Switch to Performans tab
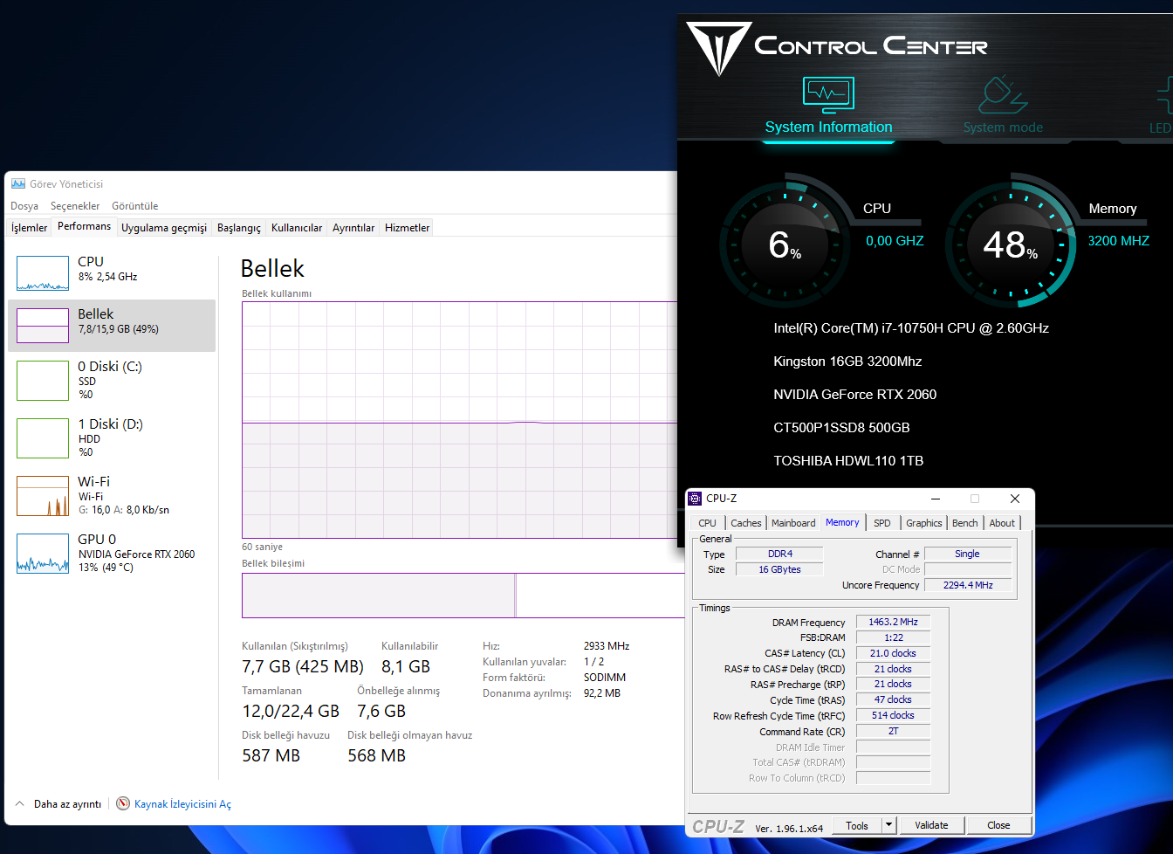 click(x=85, y=226)
